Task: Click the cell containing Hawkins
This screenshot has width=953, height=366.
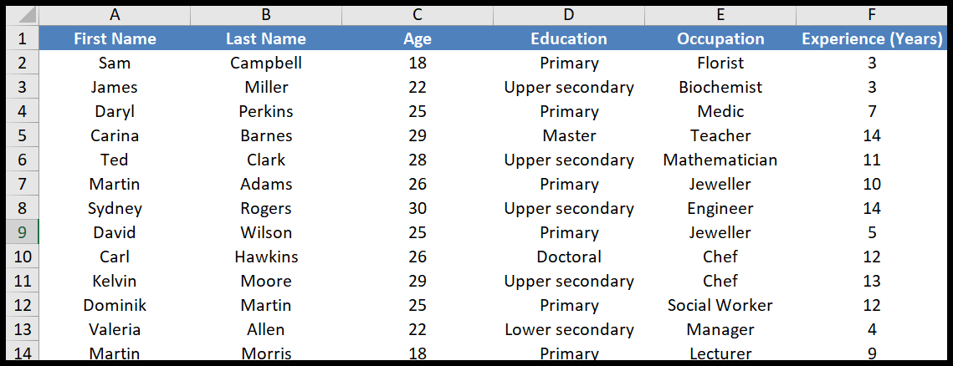Action: (265, 257)
